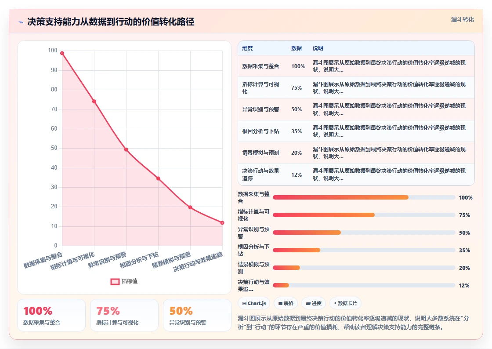
Task: Select table cell 根因分析与下钻
Action: (x=260, y=131)
